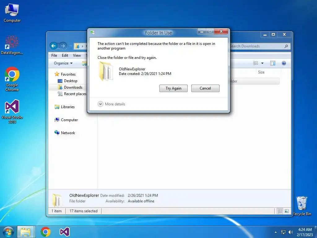Click Date modified value 2/26/2021 1:24 PM

click(x=143, y=196)
